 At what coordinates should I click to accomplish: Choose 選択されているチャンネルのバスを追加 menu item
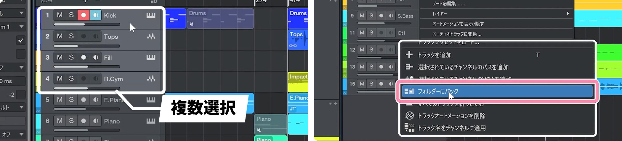[463, 67]
